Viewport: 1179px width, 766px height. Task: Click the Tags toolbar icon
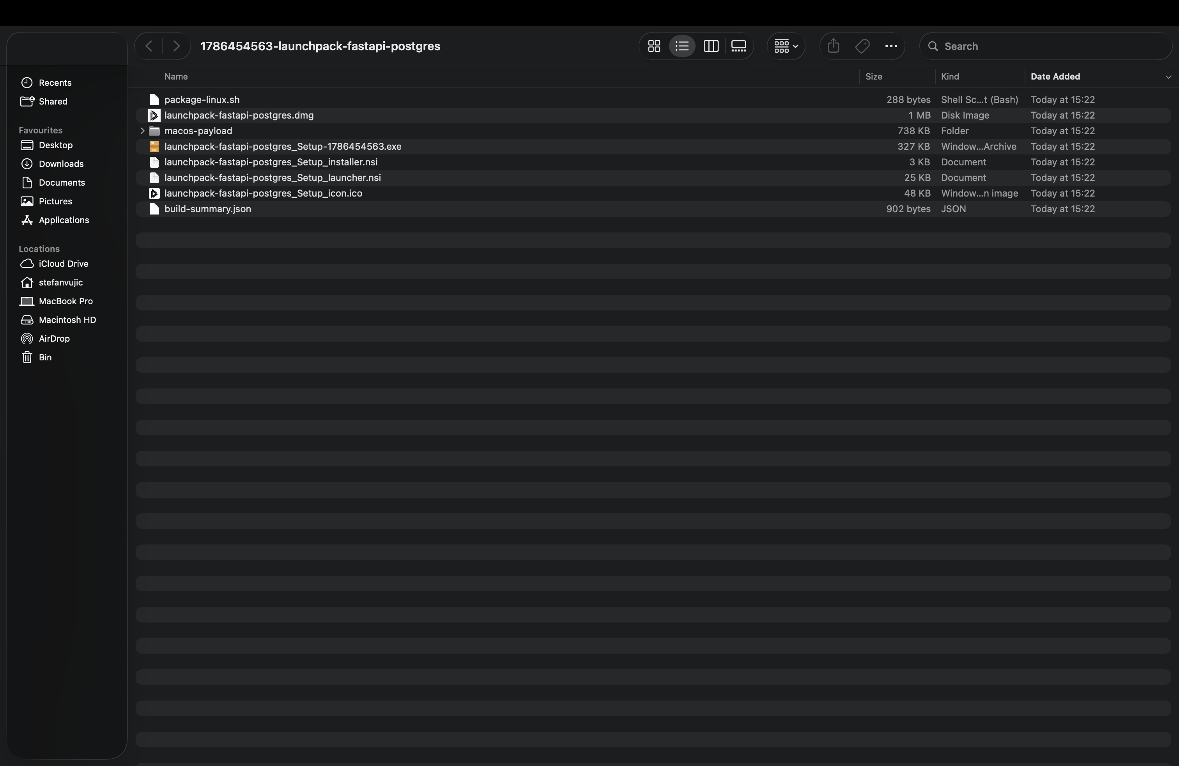click(x=862, y=46)
